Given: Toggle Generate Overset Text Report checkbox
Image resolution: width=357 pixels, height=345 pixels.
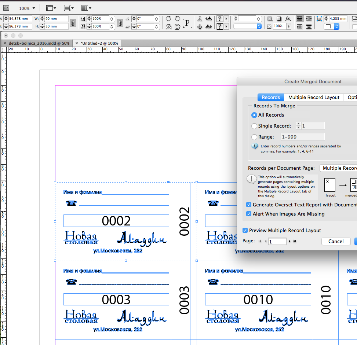Looking at the screenshot, I should [x=249, y=205].
